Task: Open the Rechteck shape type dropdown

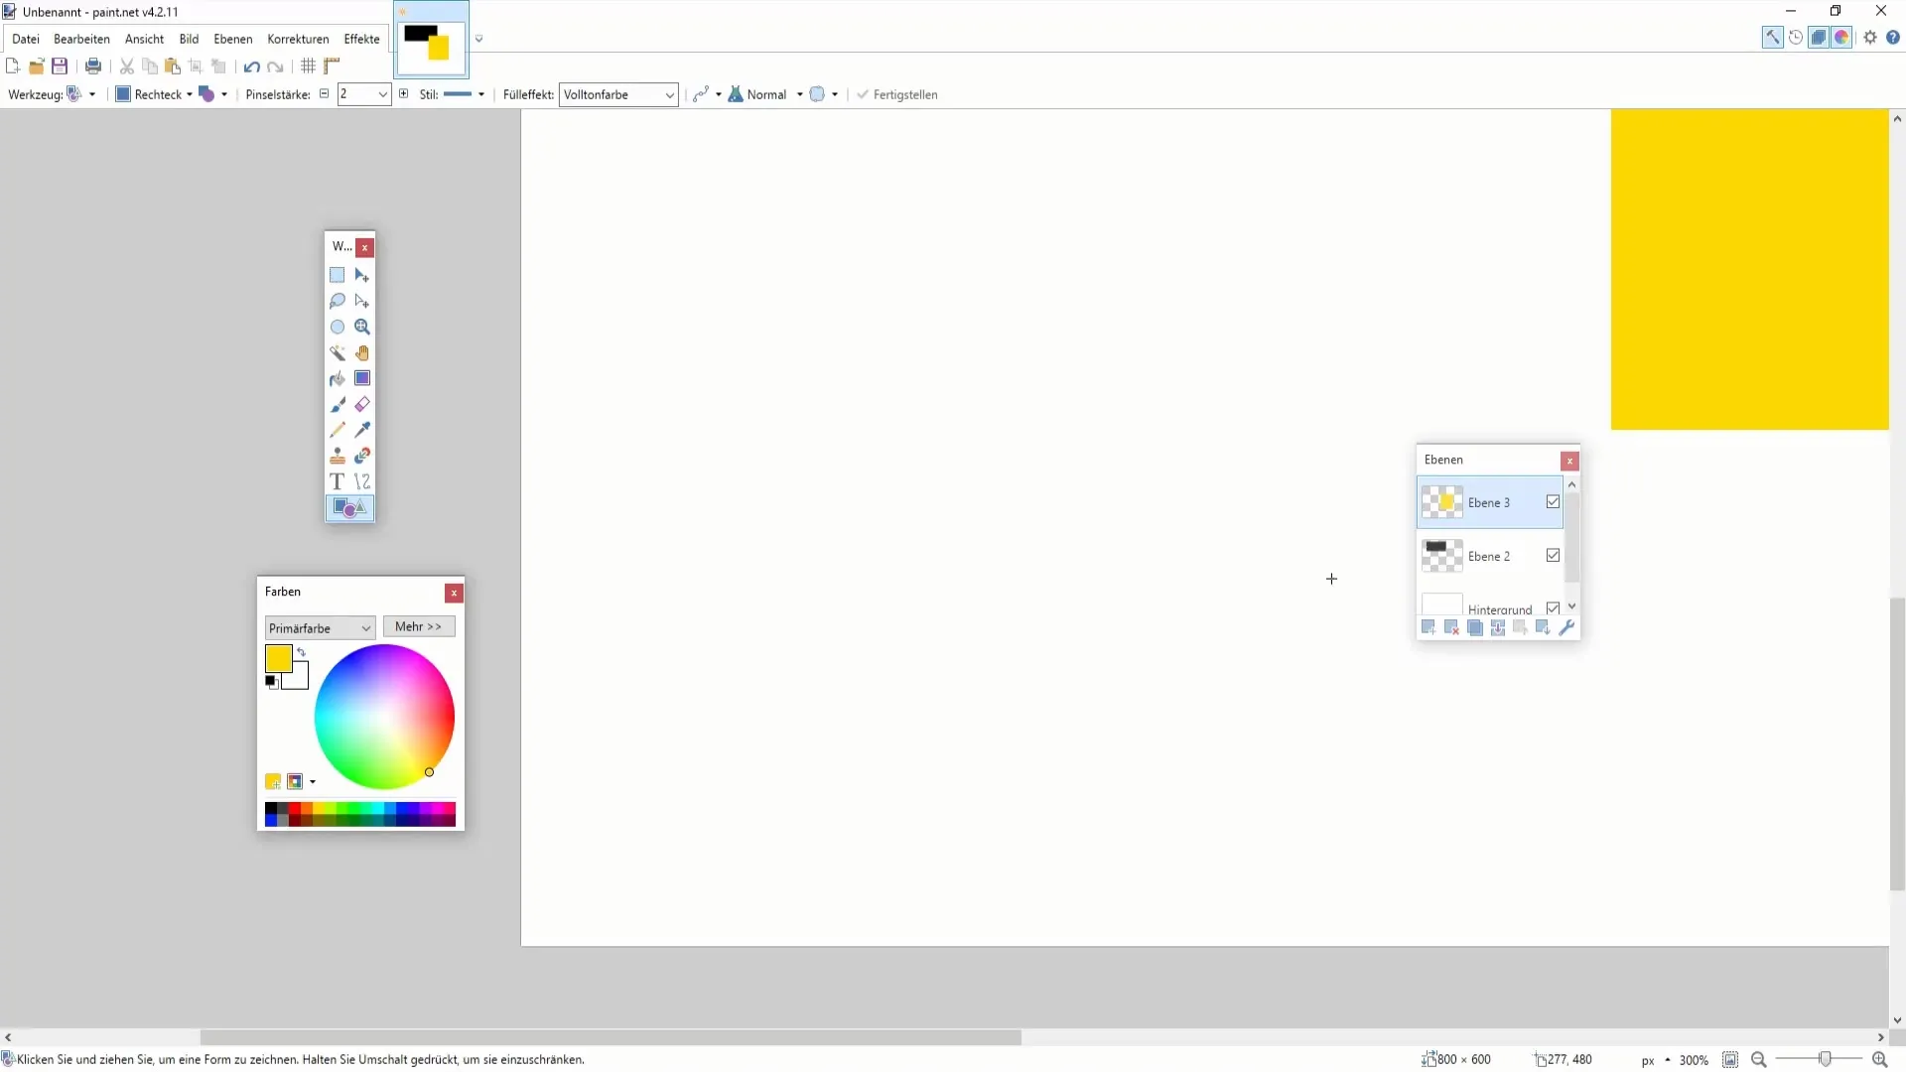Action: coord(154,94)
